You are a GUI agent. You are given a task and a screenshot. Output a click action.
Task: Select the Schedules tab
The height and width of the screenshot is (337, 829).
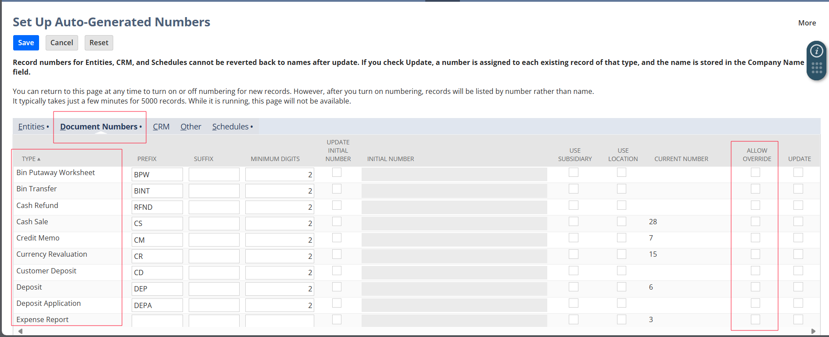click(x=230, y=127)
